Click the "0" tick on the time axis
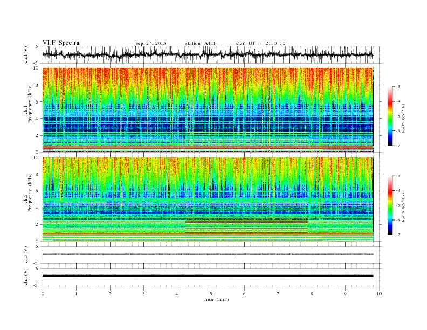 click(x=43, y=294)
